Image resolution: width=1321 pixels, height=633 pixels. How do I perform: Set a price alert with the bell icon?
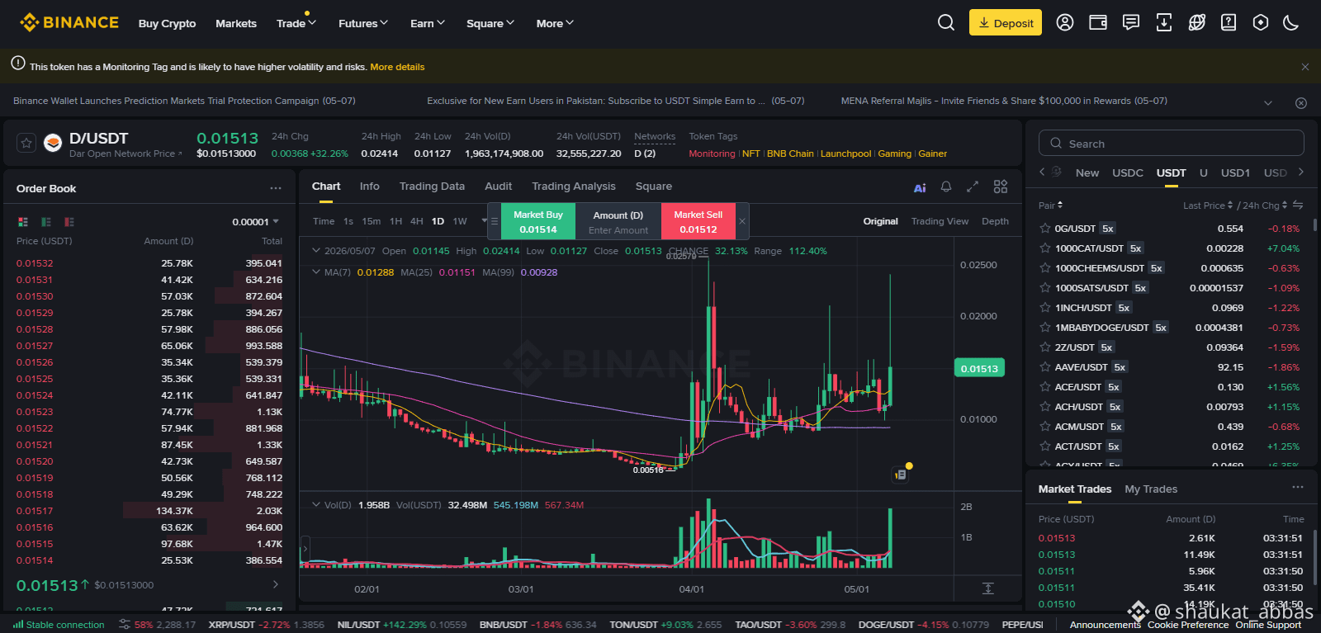946,187
